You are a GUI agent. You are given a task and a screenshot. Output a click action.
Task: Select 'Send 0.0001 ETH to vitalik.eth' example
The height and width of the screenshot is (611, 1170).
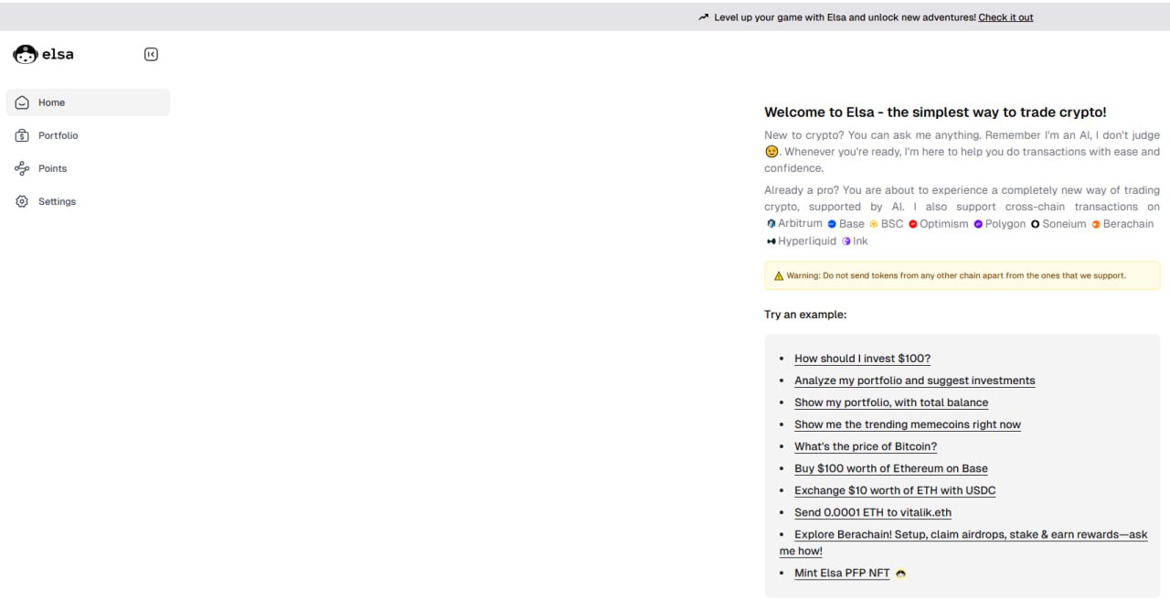873,512
